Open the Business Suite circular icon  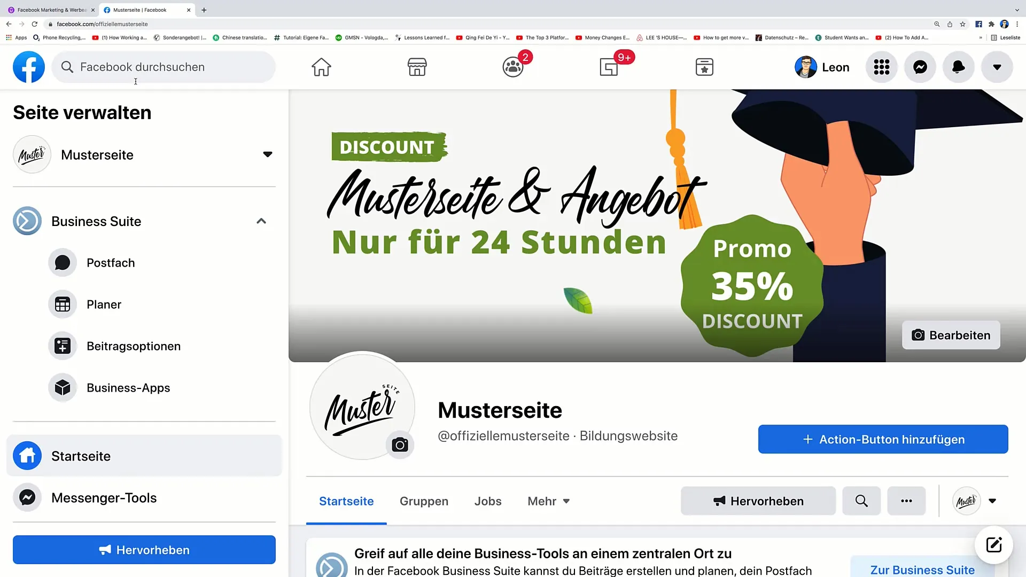tap(27, 221)
